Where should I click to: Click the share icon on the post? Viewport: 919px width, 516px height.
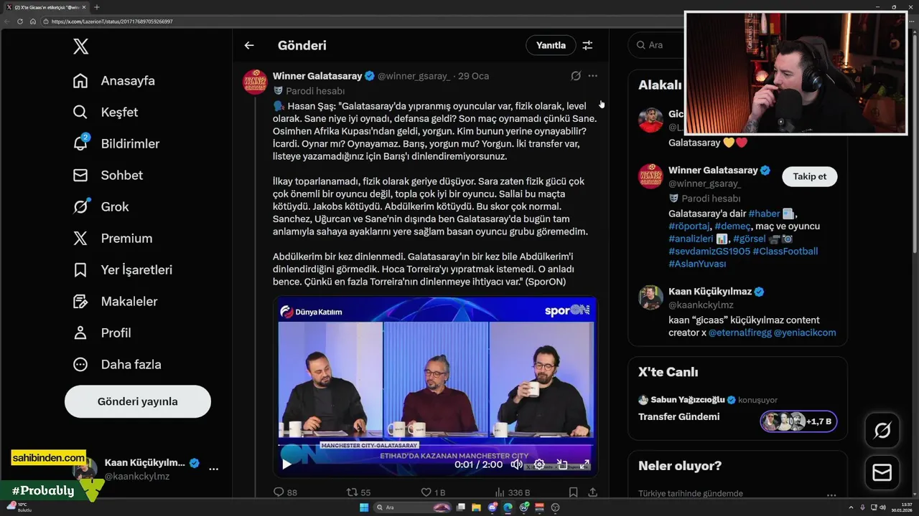[592, 492]
